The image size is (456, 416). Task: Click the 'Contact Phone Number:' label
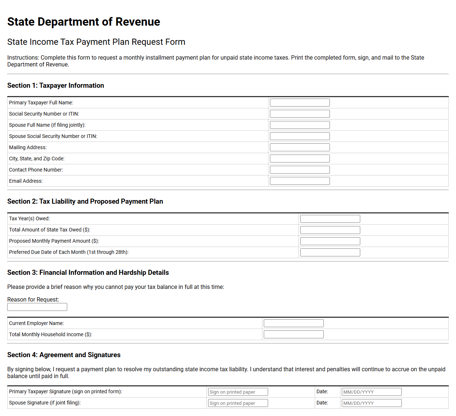click(x=36, y=170)
